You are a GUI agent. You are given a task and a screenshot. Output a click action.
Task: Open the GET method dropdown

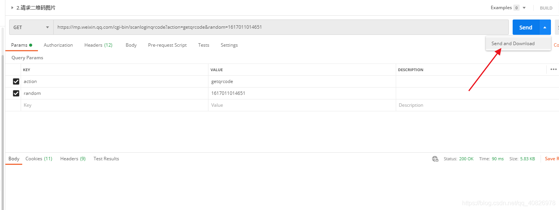31,27
